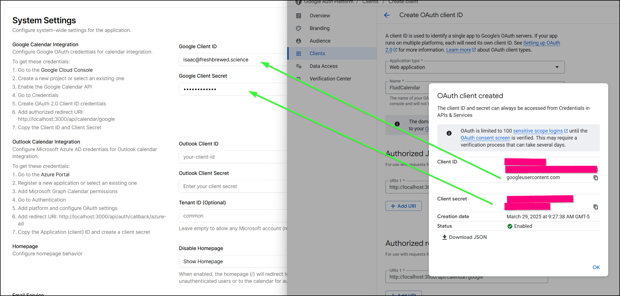Screen dimensions: 620x296
Task: Click the download icon next to Download JSON
Action: click(444, 237)
